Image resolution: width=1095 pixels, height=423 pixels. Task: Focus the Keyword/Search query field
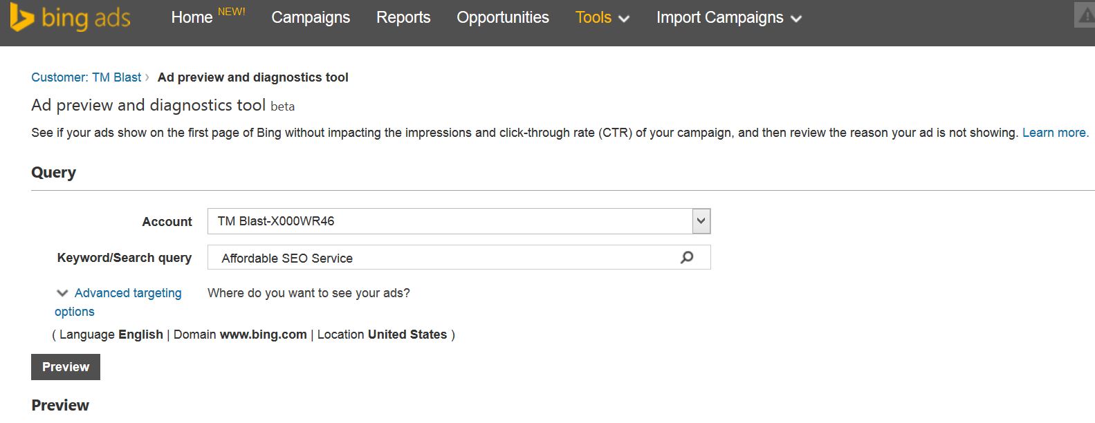pos(459,258)
